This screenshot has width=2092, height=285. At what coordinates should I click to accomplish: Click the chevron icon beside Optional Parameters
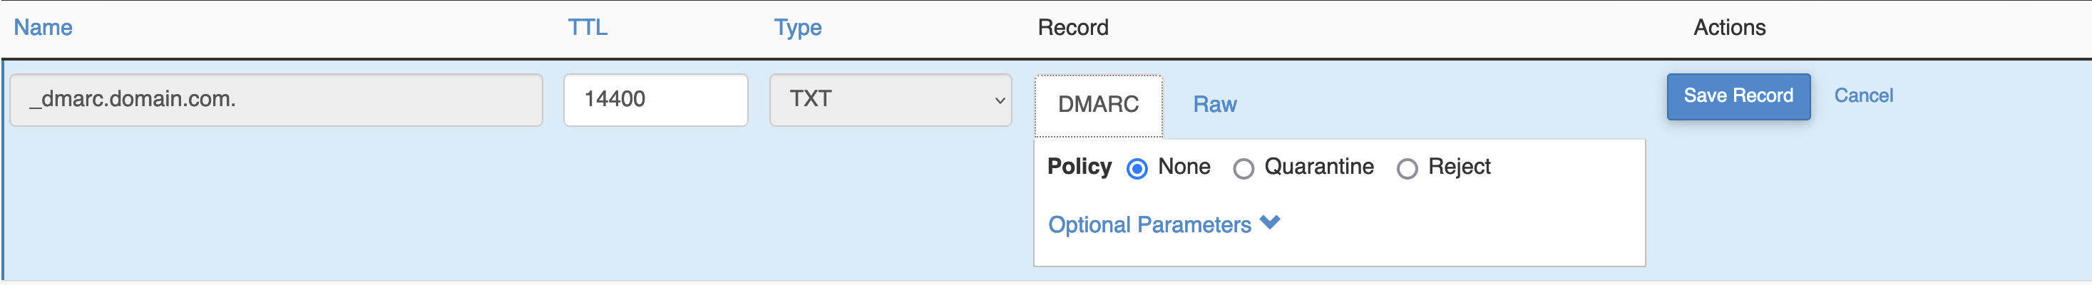pyautogui.click(x=1269, y=222)
